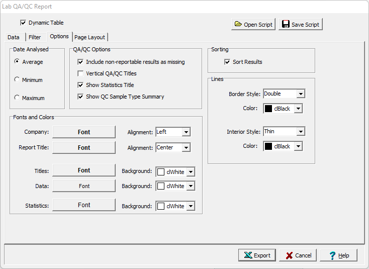Screen dimensions: 369x269
Task: Switch to the Page Layout tab
Action: tap(90, 37)
